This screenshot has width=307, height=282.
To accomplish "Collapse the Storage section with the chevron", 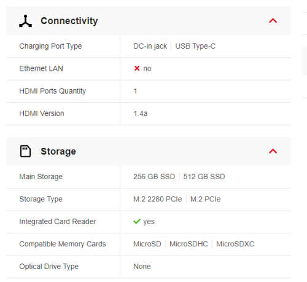I will click(273, 151).
